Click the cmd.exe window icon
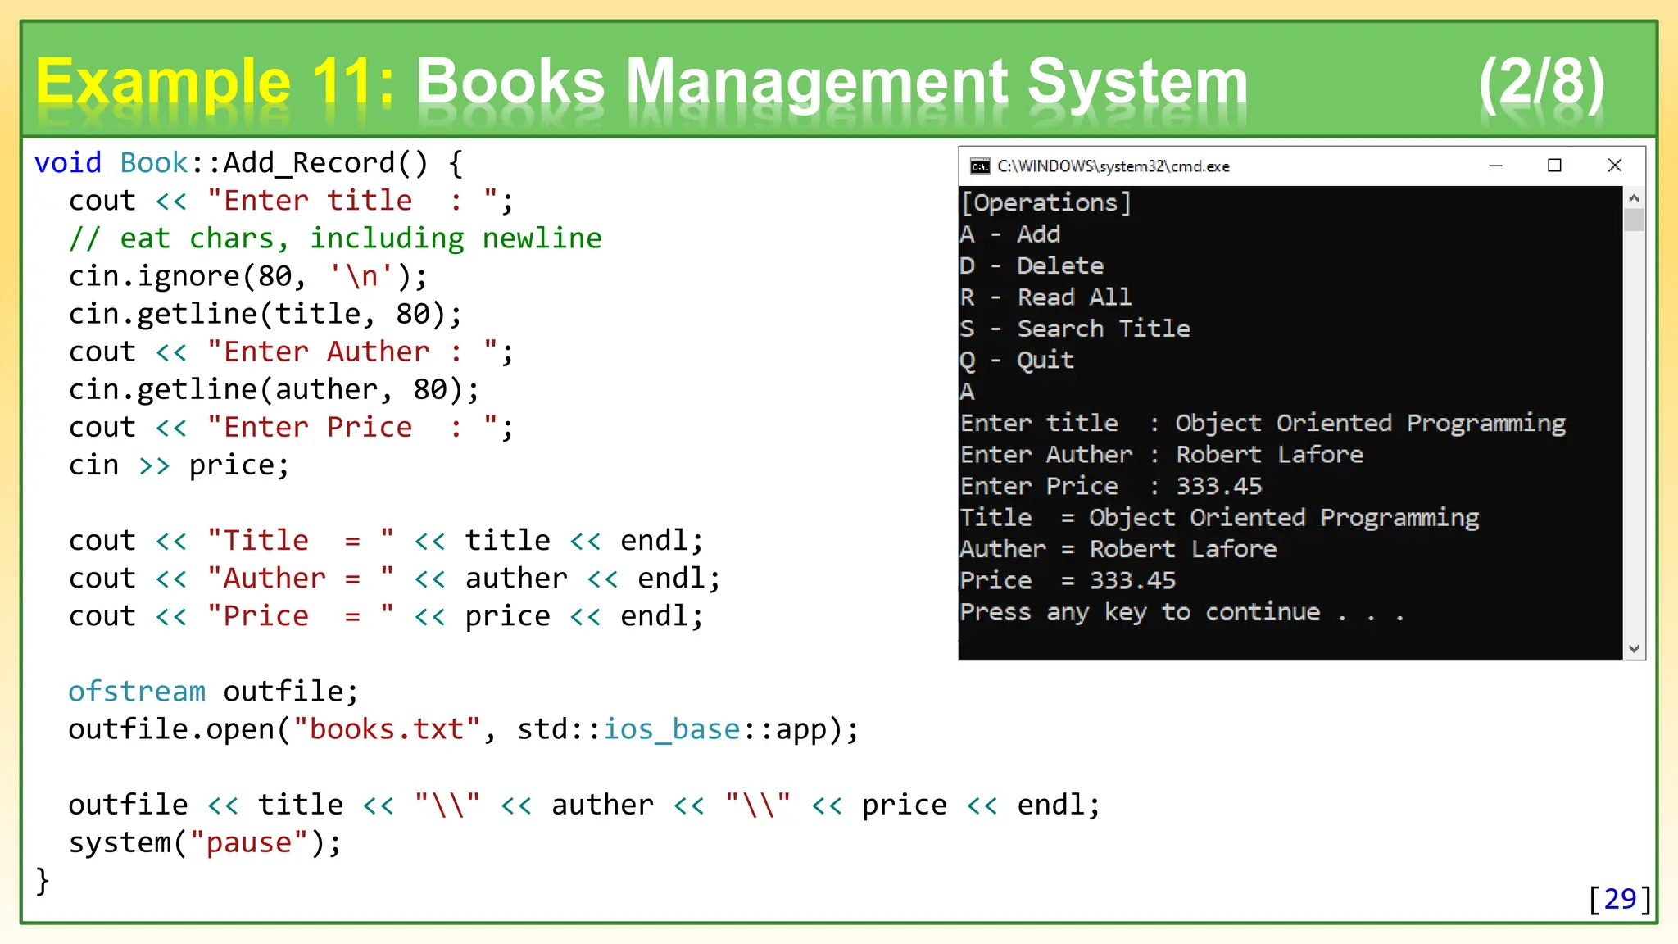Screen dimensions: 1678x944 click(980, 166)
